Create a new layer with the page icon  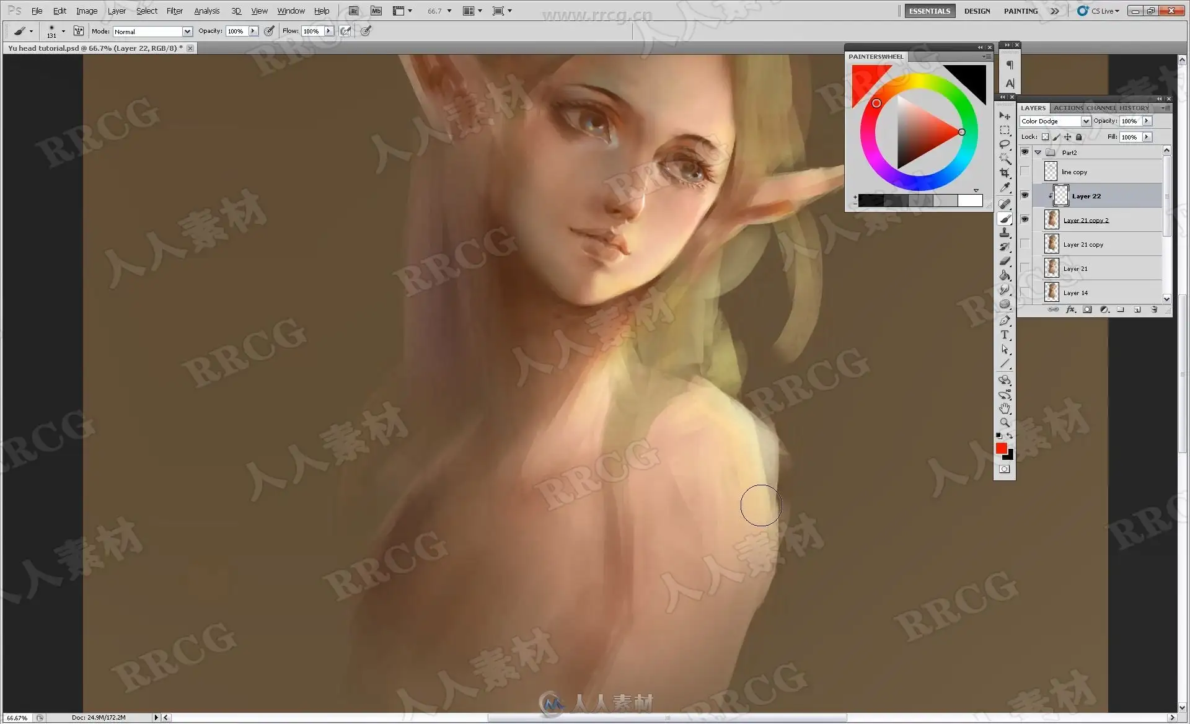pyautogui.click(x=1137, y=309)
